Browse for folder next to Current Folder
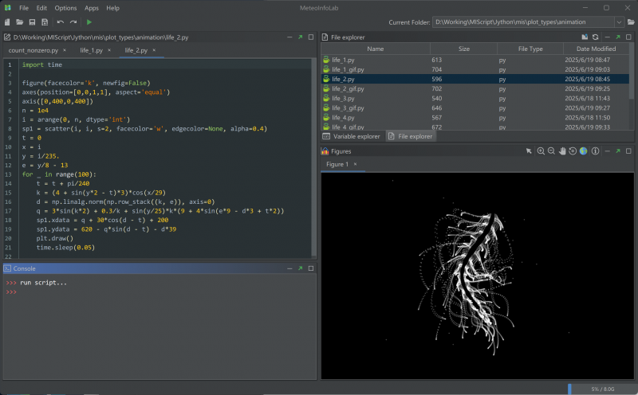The image size is (638, 395). 631,22
